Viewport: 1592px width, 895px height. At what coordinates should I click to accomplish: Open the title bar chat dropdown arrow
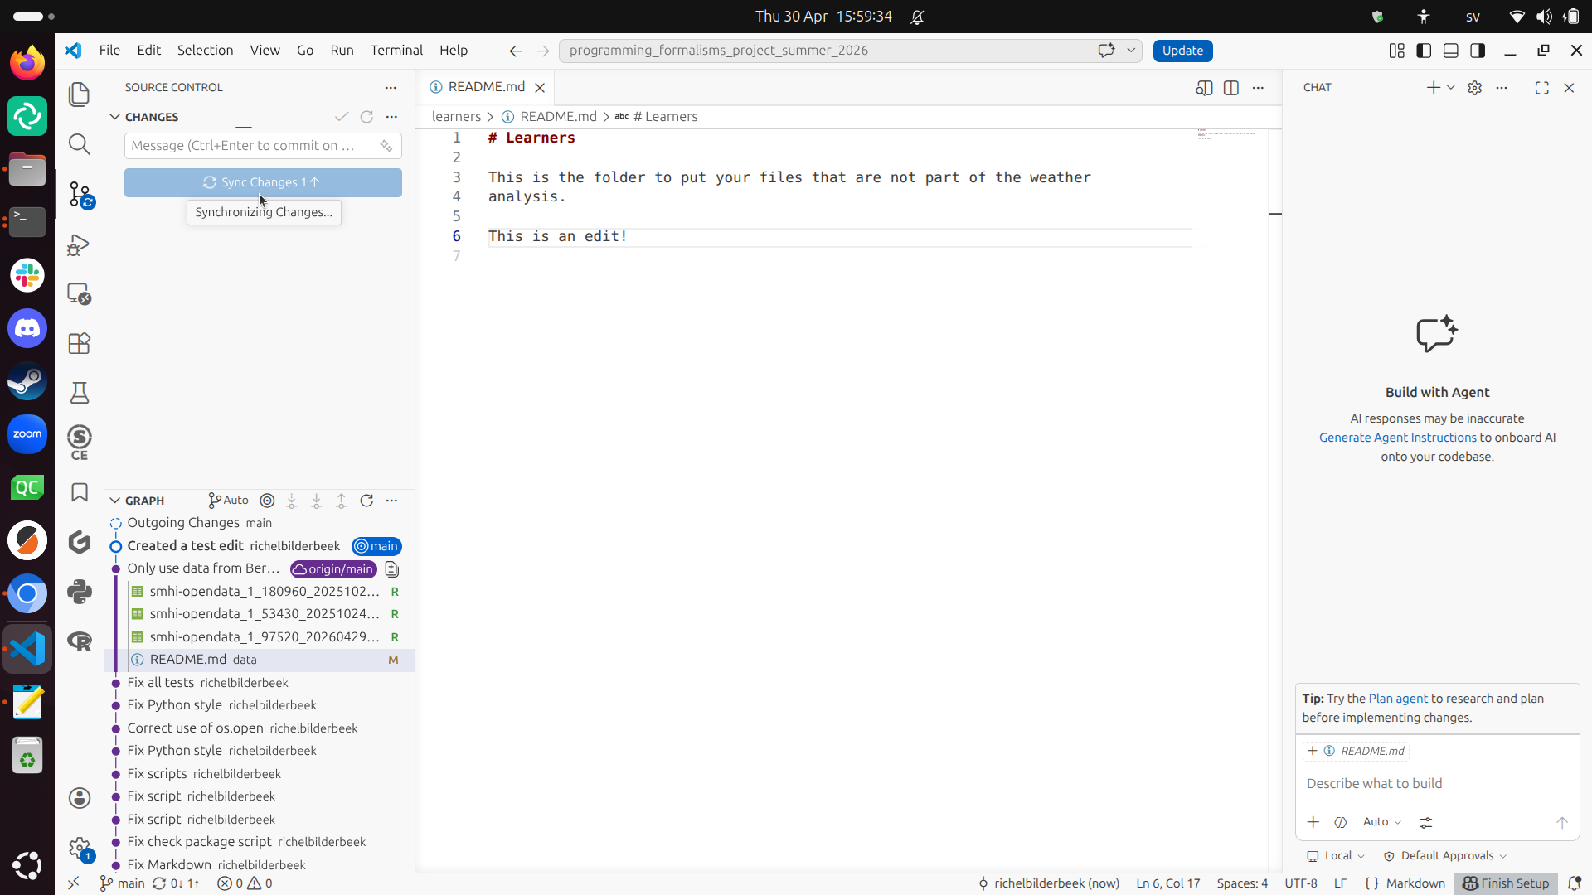point(1131,51)
